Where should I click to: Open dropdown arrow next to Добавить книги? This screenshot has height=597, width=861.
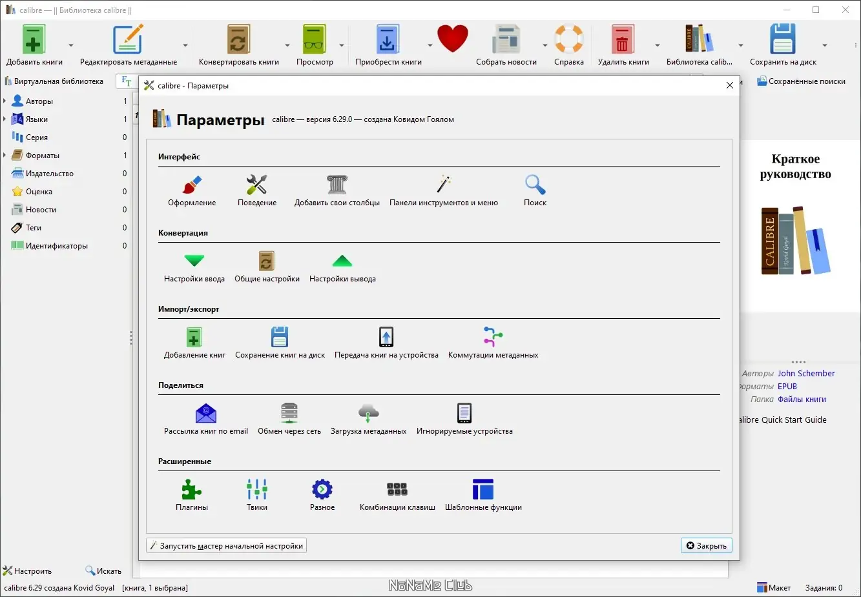coord(71,45)
